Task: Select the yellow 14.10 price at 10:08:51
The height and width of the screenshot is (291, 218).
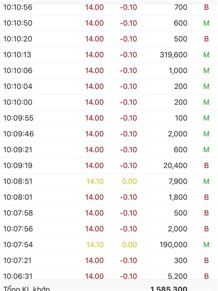Action: (x=95, y=181)
